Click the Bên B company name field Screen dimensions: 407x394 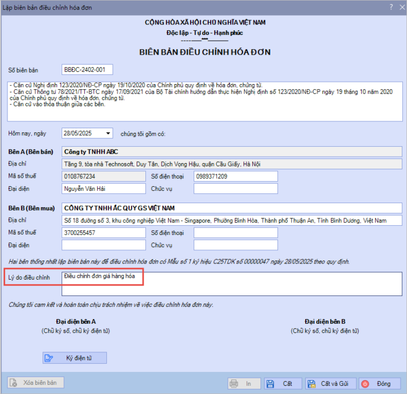pyautogui.click(x=231, y=208)
